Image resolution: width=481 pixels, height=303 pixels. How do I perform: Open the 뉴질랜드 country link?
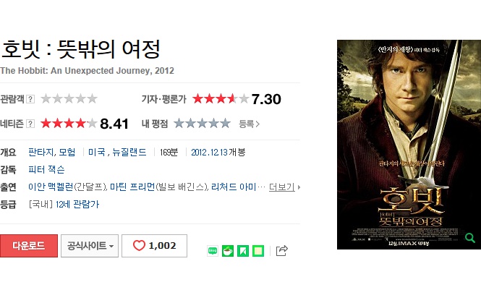(x=129, y=152)
